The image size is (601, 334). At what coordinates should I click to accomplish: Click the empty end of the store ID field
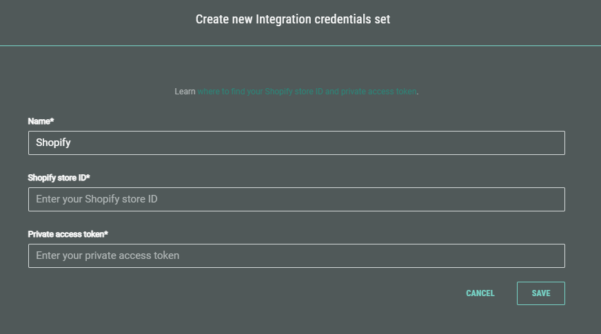click(x=482, y=200)
